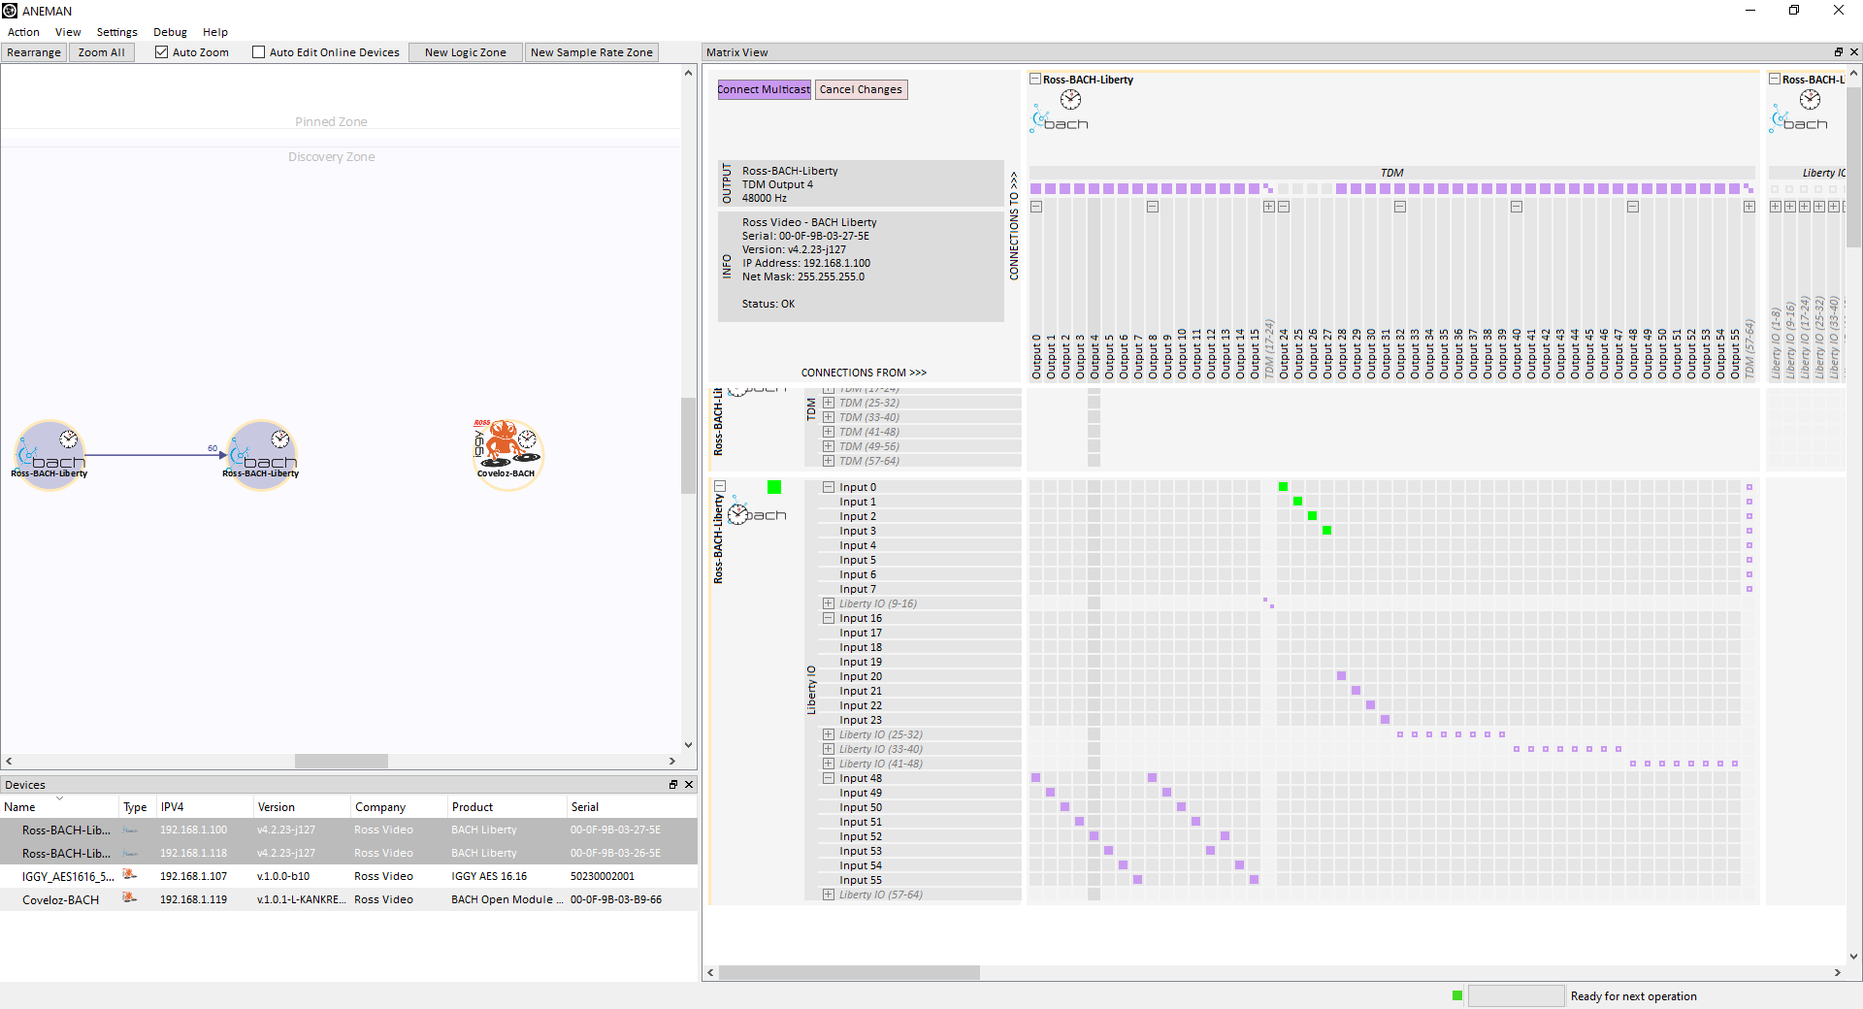1863x1009 pixels.
Task: Click the matrix view horizontal scrollbar thumb
Action: click(849, 972)
